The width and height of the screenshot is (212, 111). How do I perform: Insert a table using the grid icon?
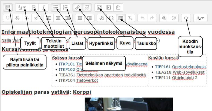click(121, 18)
